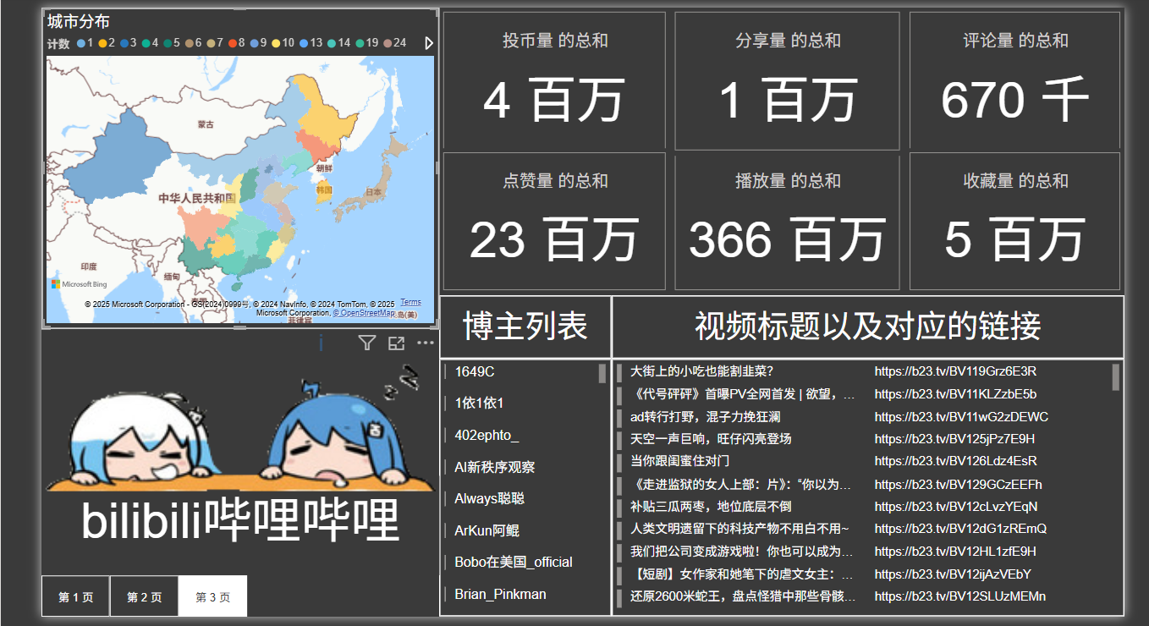Click the 投币量 的总和 card
1149x626 pixels.
coord(555,80)
